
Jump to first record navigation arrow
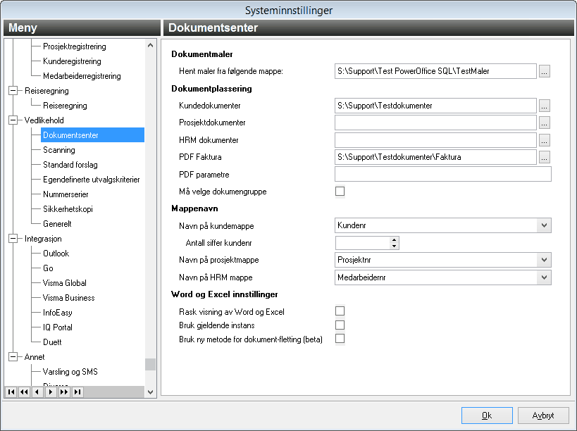pos(11,392)
